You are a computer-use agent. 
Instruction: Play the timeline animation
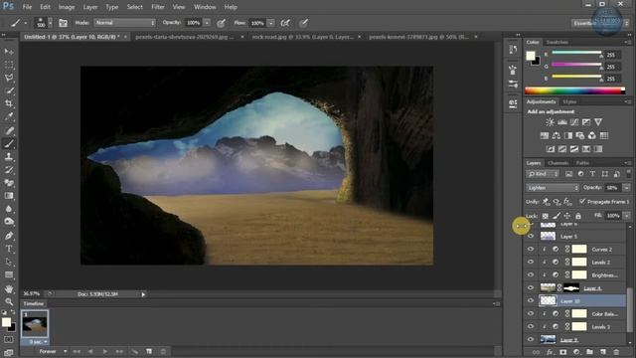[x=105, y=351]
